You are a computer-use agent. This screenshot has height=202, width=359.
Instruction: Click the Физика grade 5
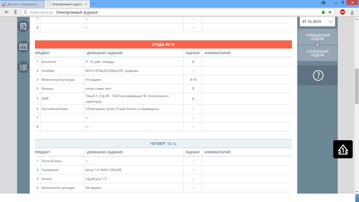[x=193, y=89]
